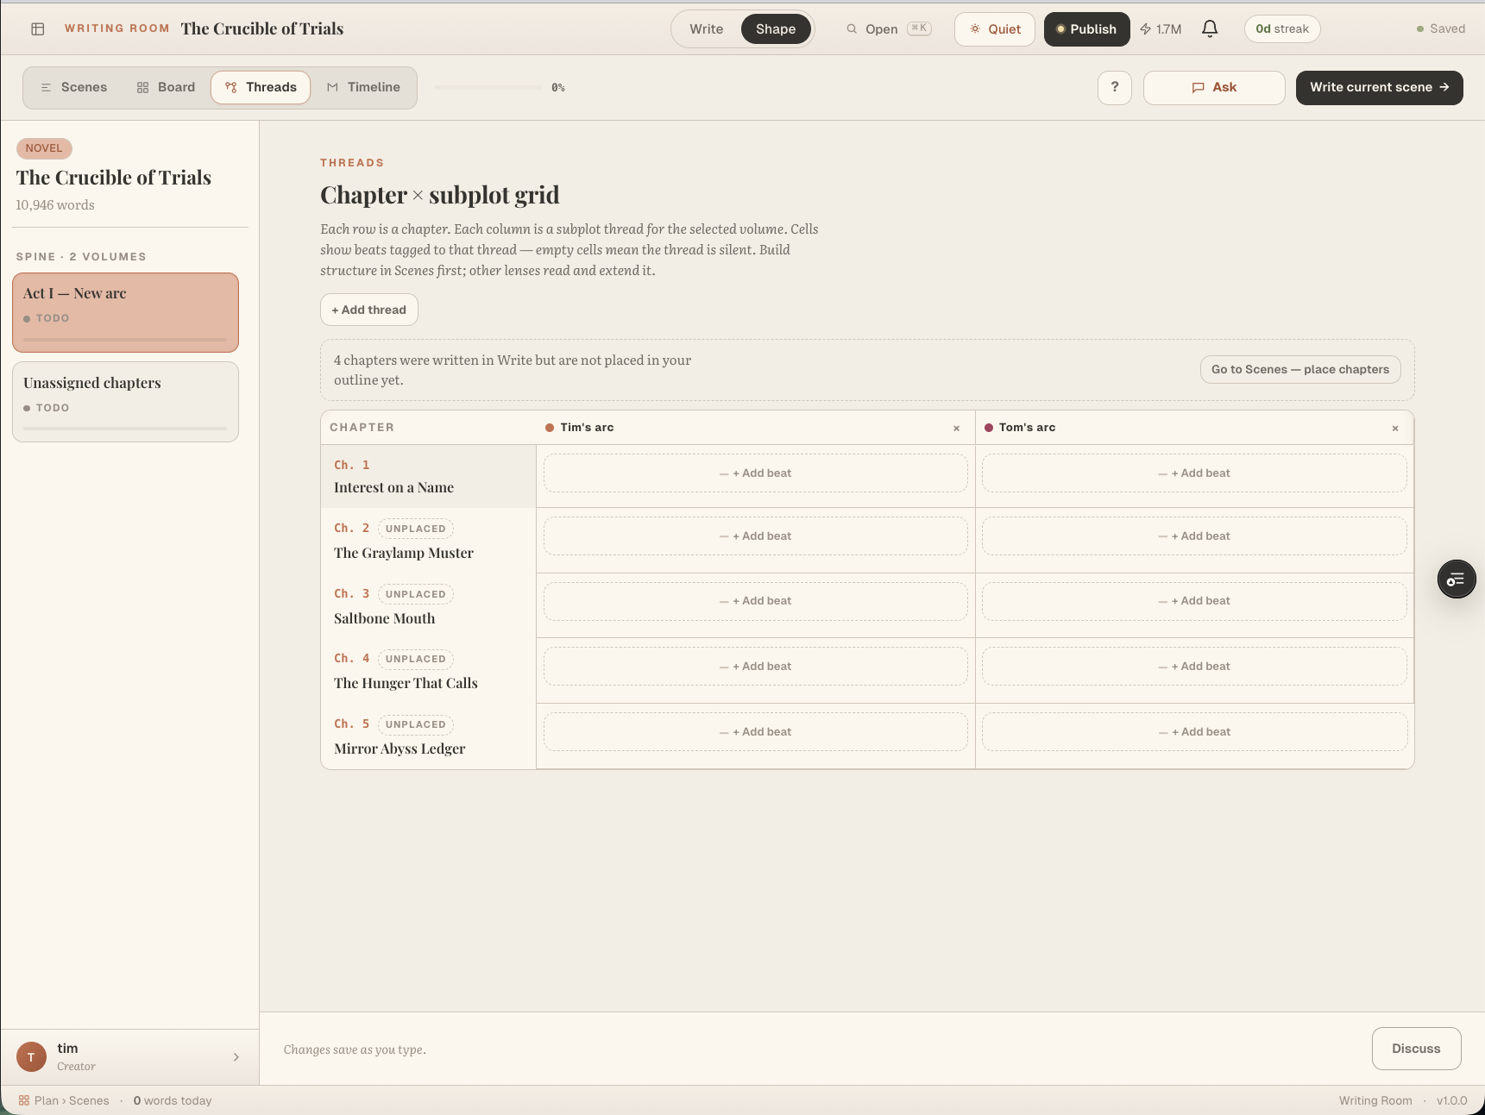
Task: Click the tim user avatar
Action: click(x=31, y=1056)
